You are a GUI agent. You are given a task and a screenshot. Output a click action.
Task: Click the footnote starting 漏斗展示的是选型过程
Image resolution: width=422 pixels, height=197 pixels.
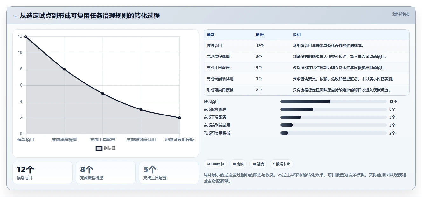point(305,178)
